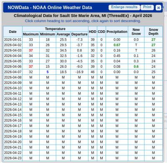
Task: Sort by the HDD column heading
Action: pos(93,32)
